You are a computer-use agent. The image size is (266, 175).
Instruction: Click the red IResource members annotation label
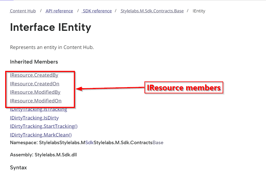pyautogui.click(x=183, y=88)
